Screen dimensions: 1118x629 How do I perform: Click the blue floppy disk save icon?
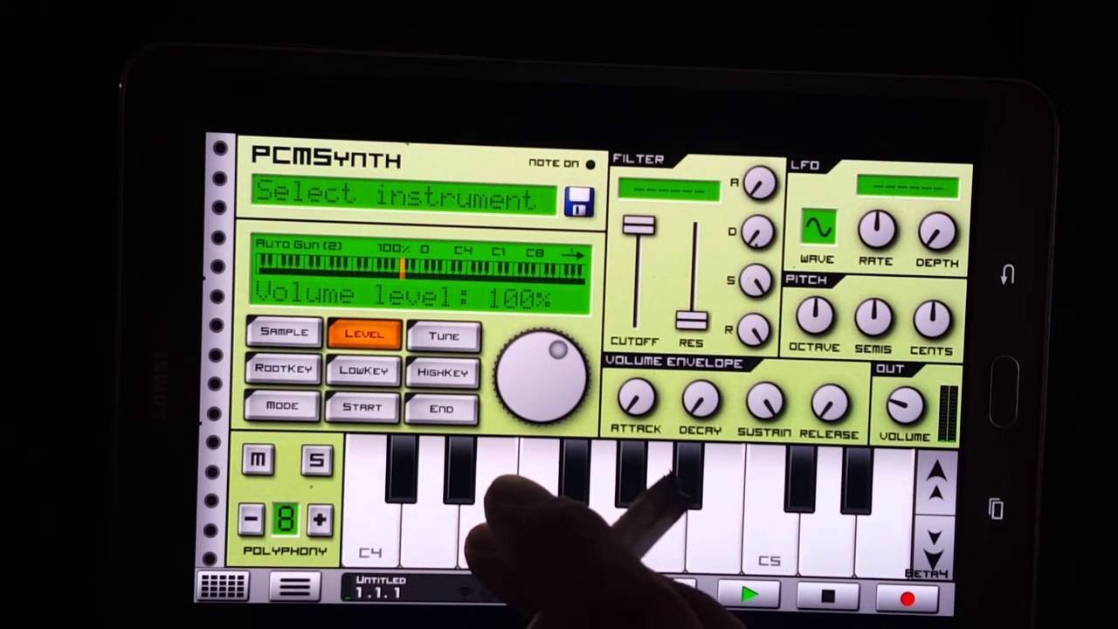point(578,201)
